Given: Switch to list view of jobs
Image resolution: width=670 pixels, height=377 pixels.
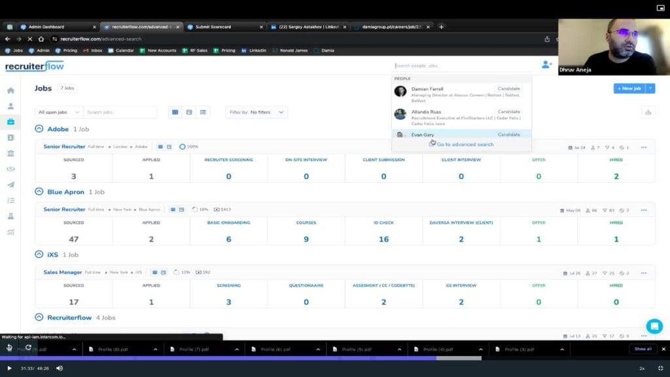Looking at the screenshot, I should [203, 112].
